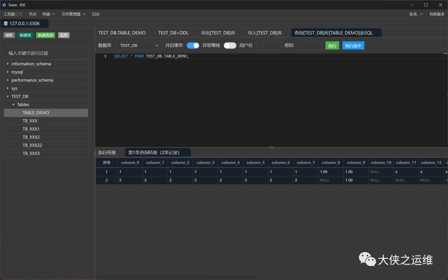448x280 pixels.
Task: Click the column_0 header
Action: point(130,162)
